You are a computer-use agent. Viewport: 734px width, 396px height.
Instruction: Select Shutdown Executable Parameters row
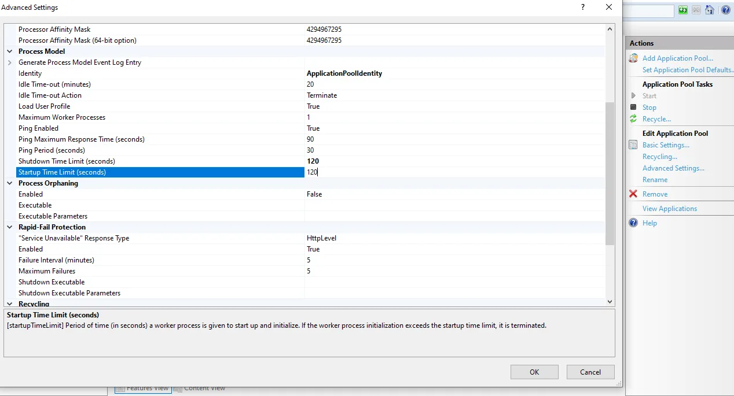pos(310,293)
